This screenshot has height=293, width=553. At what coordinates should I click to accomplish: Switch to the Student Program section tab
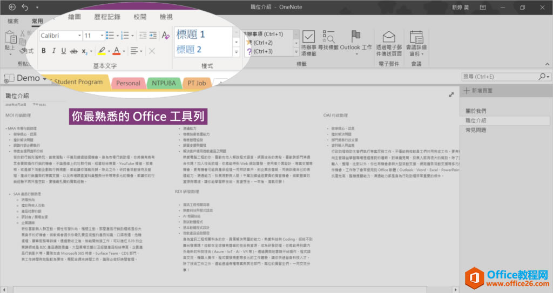78,82
